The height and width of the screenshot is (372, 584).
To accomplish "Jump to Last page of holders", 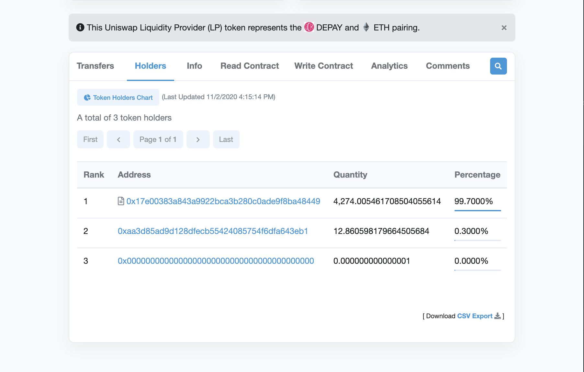I will [226, 139].
